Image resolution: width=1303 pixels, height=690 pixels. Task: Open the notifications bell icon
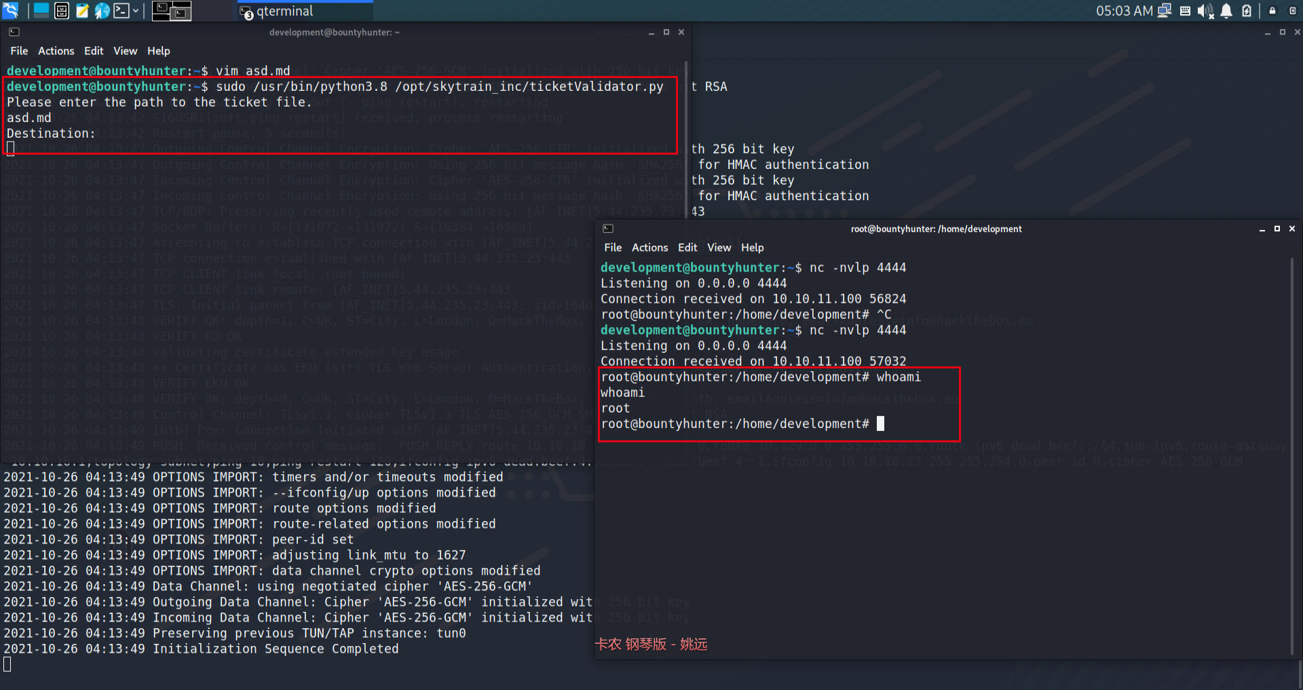(1226, 11)
